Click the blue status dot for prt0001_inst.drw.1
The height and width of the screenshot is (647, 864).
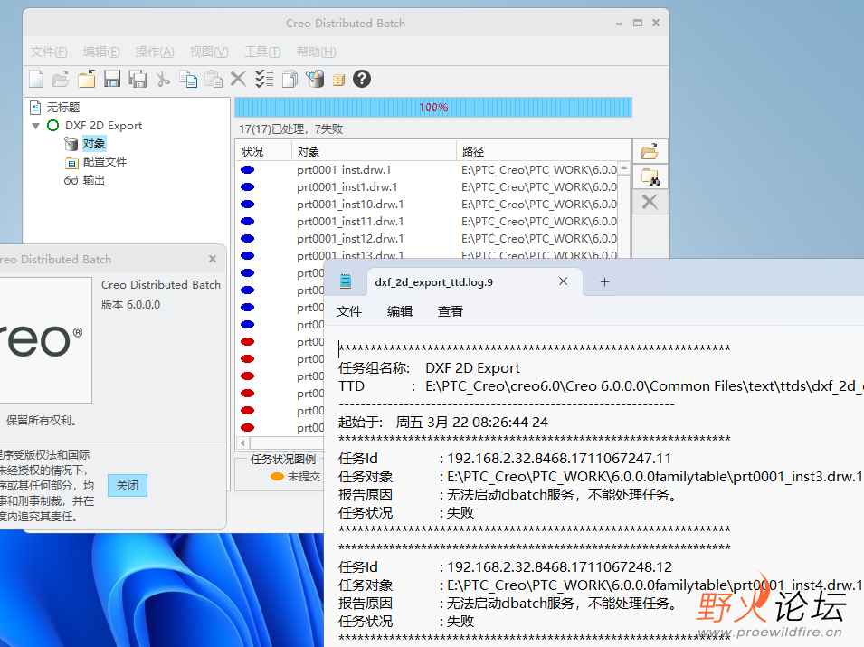(247, 170)
